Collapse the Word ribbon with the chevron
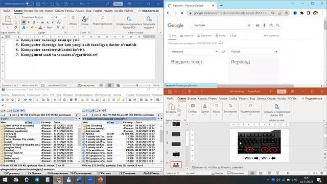 (x=160, y=33)
